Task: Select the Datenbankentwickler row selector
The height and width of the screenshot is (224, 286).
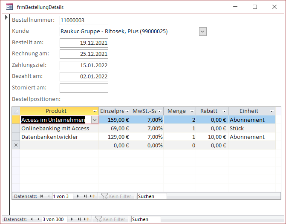Action: tap(16, 137)
